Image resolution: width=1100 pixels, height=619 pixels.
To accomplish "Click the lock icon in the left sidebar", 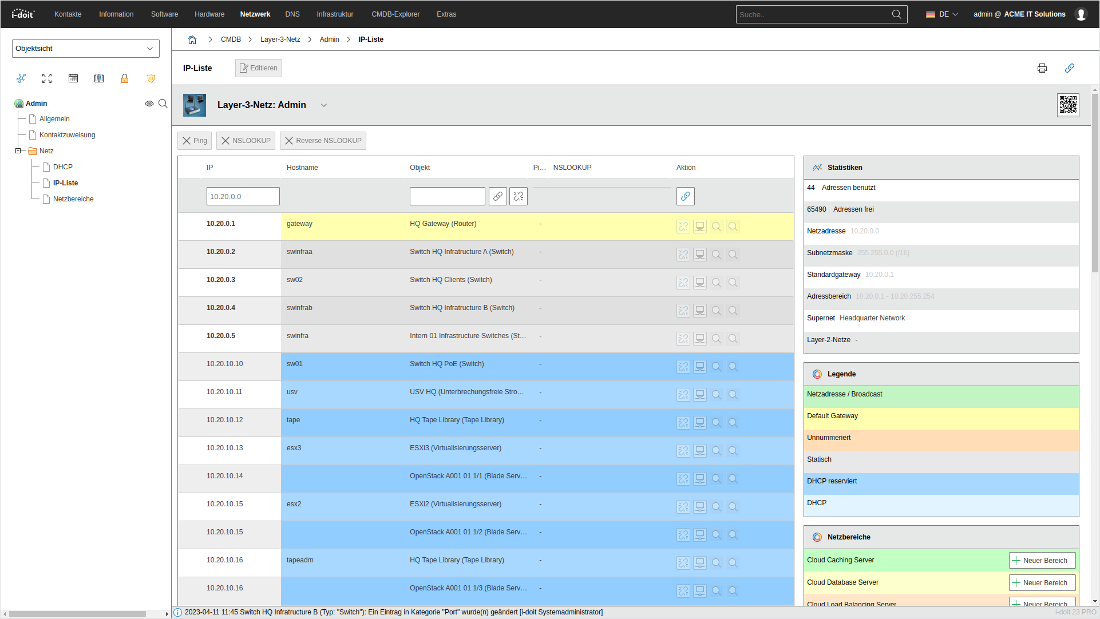I will [125, 78].
